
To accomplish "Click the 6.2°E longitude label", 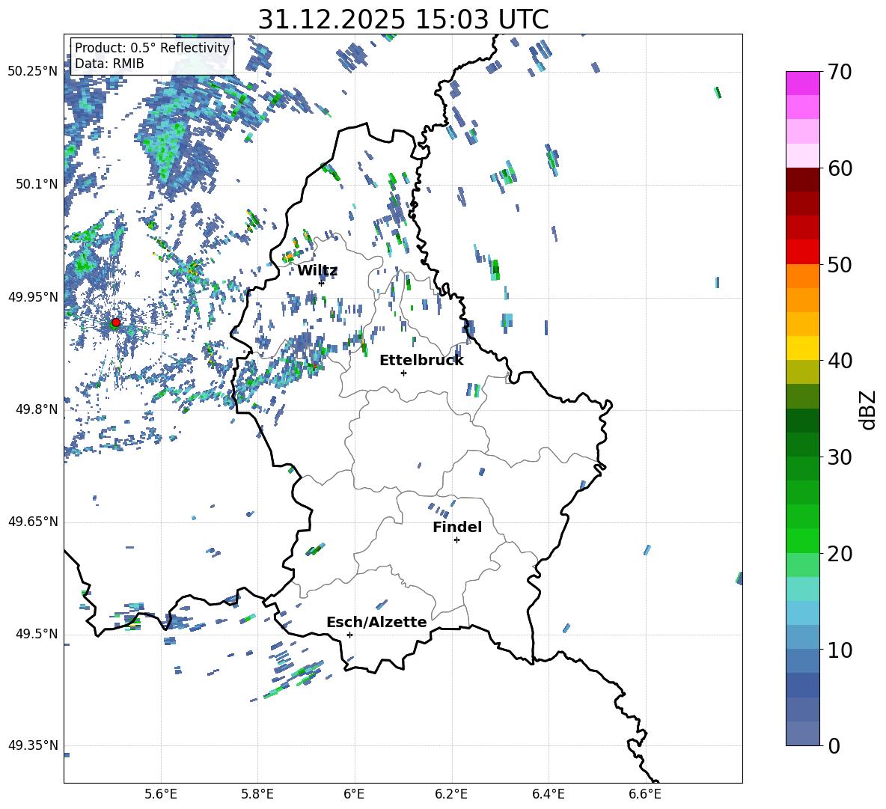I will tap(451, 795).
